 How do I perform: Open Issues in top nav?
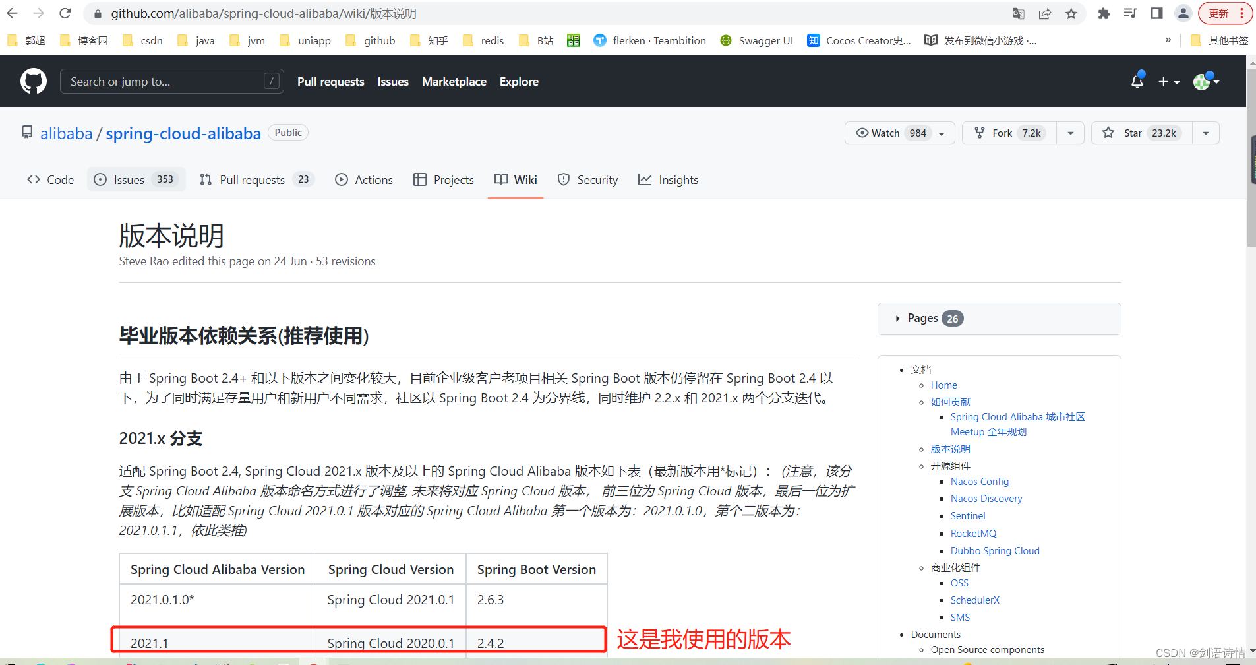click(x=393, y=81)
